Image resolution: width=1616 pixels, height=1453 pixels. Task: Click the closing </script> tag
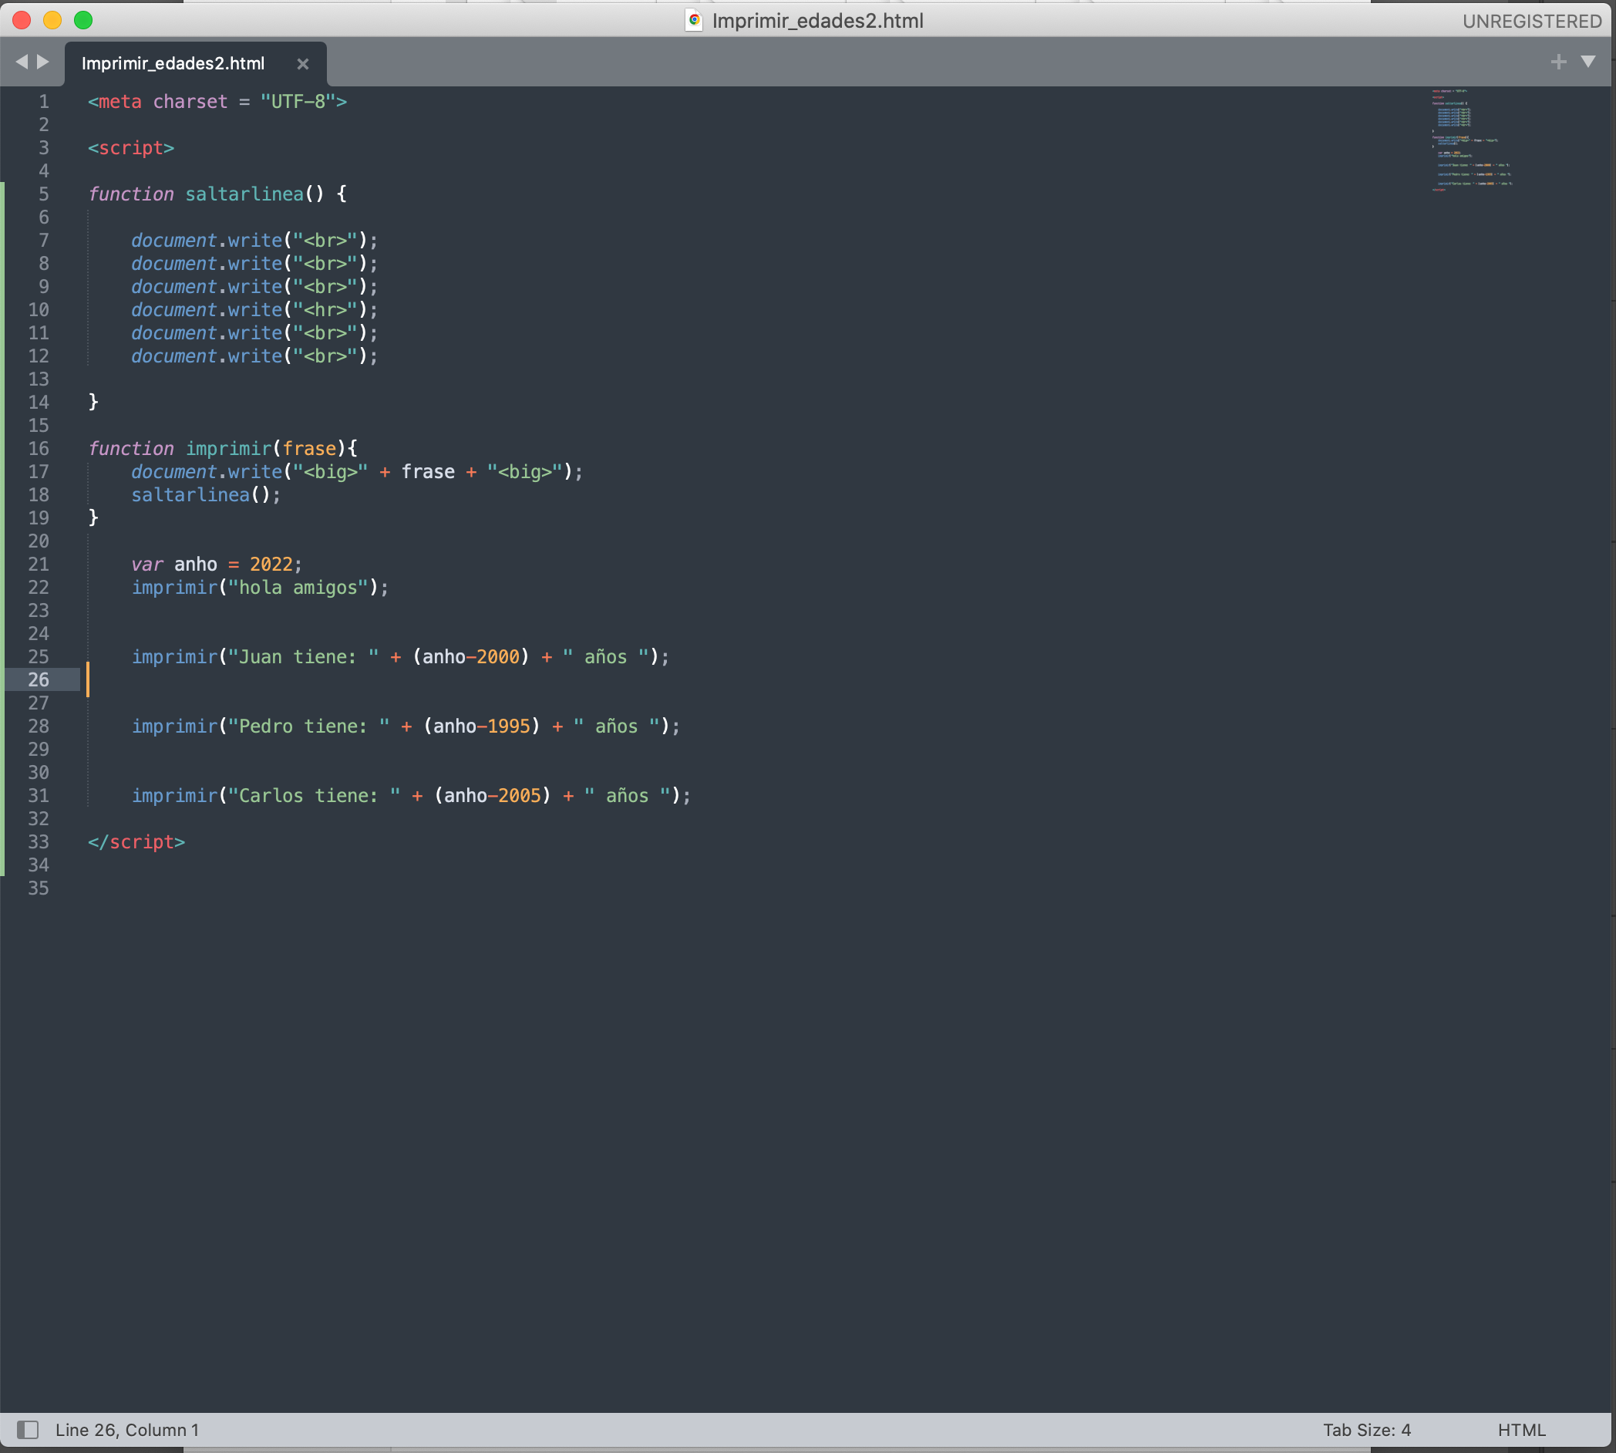[x=136, y=842]
